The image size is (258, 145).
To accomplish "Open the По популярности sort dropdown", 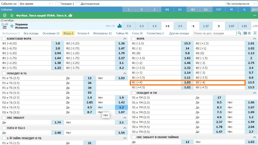I will (x=241, y=4).
